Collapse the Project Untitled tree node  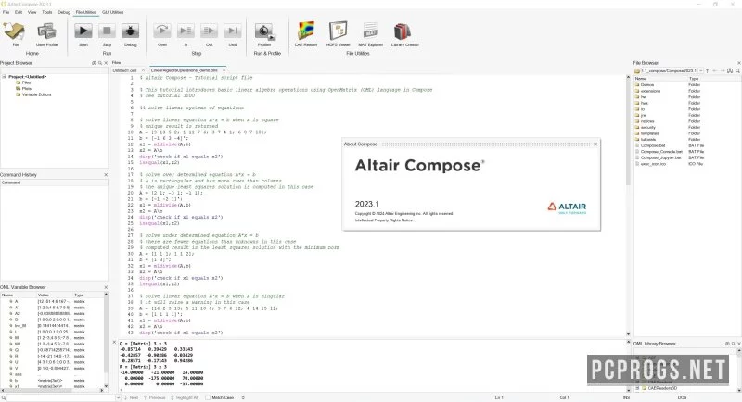pos(4,77)
